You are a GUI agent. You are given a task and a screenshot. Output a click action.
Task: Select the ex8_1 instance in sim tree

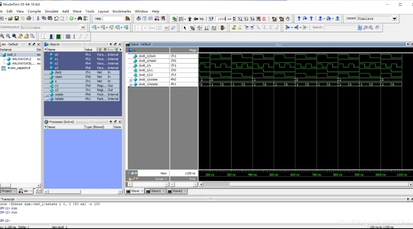click(x=11, y=55)
